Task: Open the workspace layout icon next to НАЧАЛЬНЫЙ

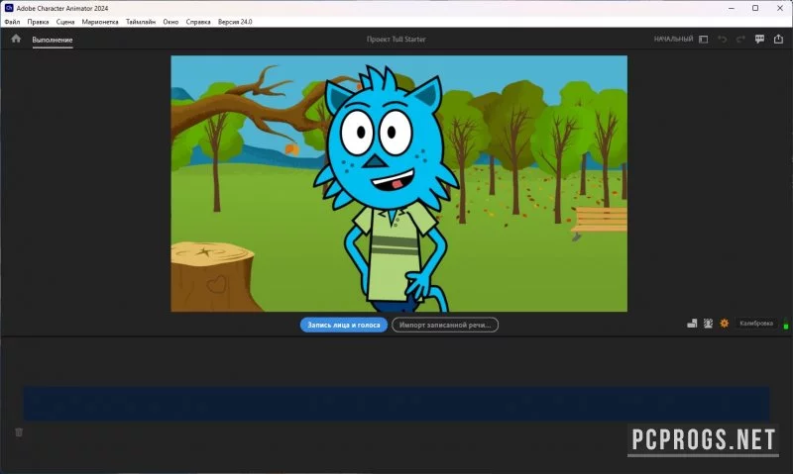Action: (703, 39)
